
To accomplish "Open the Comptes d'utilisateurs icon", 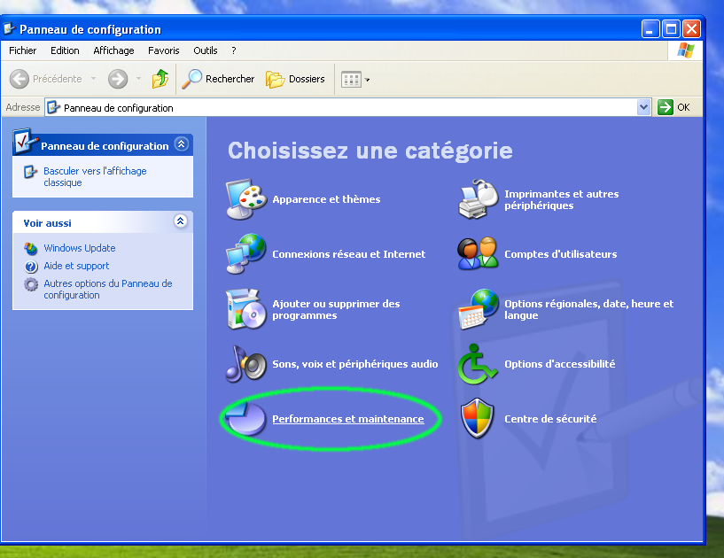I will [479, 254].
